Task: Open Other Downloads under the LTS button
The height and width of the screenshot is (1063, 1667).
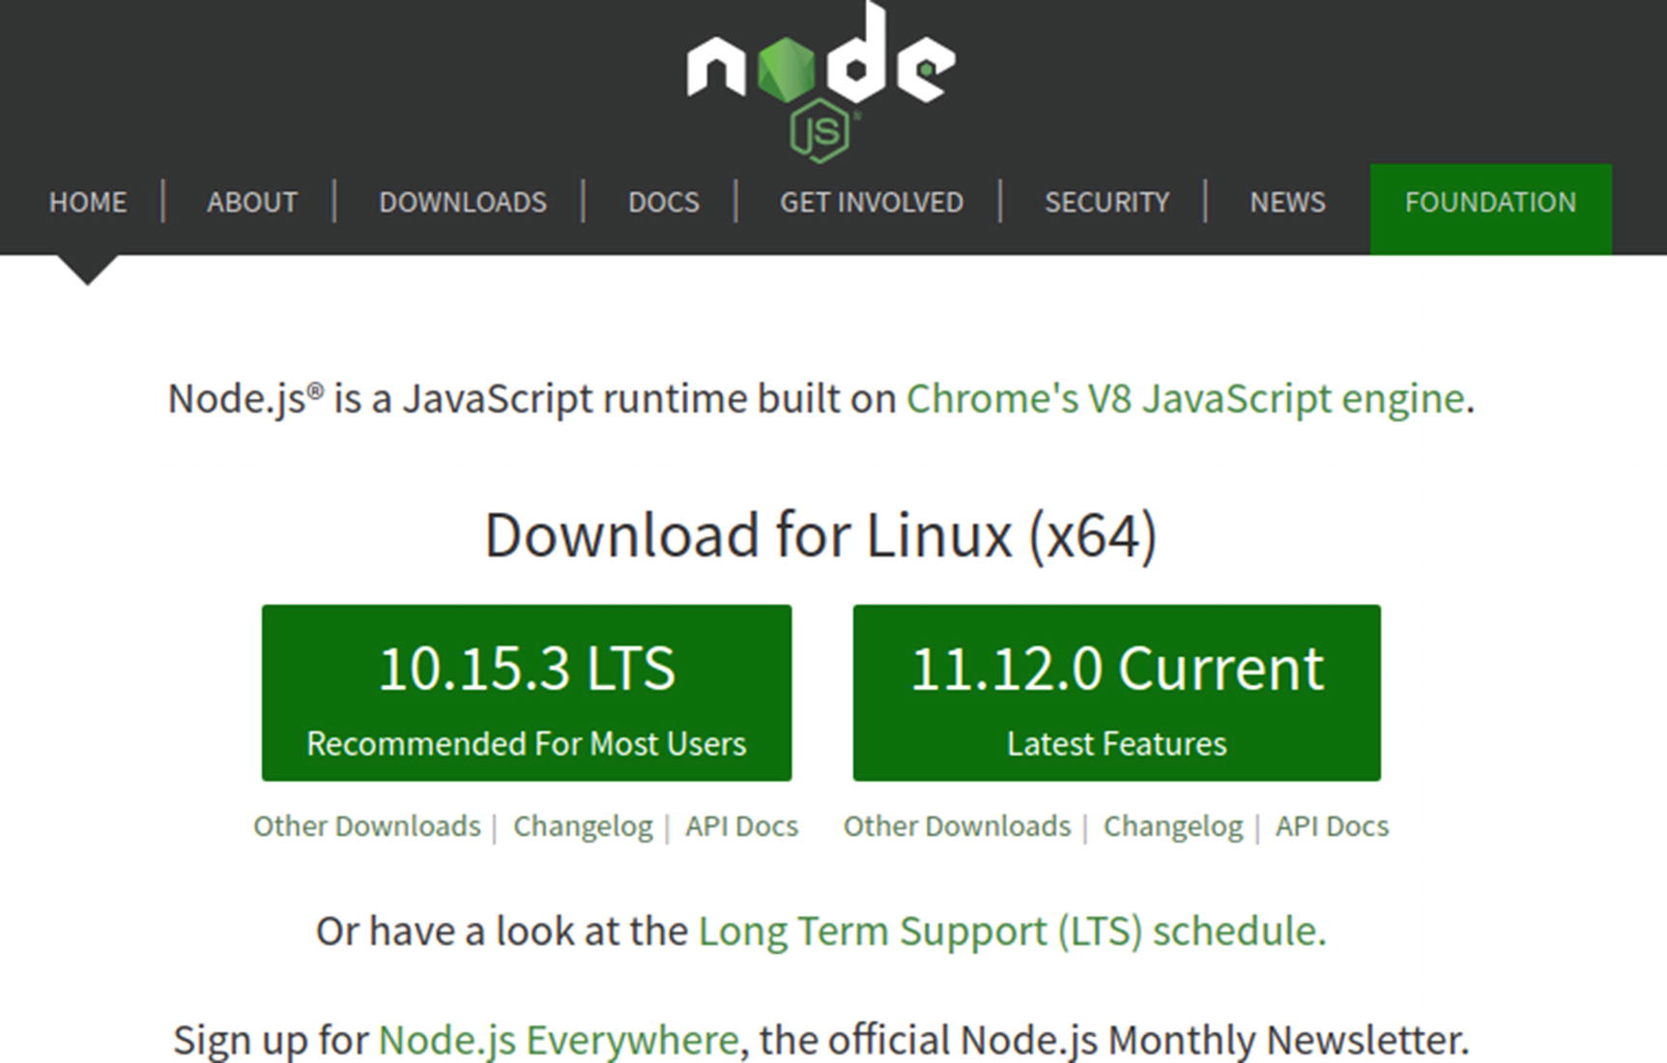Action: [367, 826]
